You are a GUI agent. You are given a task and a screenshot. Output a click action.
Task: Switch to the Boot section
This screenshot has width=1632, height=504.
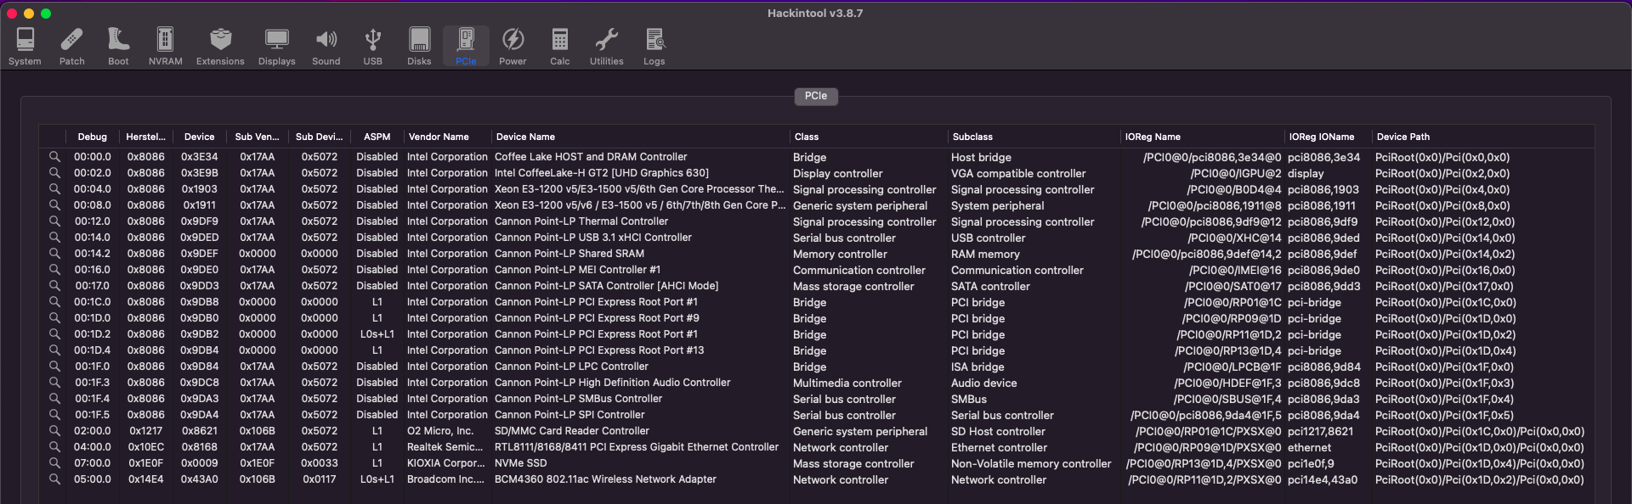coord(118,46)
